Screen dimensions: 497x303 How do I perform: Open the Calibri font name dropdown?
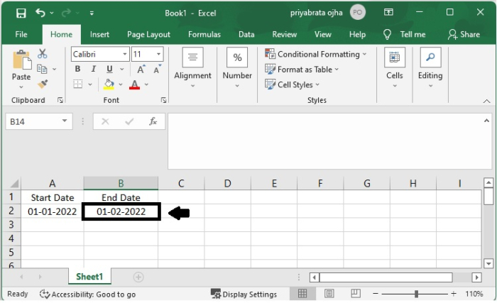tap(125, 54)
